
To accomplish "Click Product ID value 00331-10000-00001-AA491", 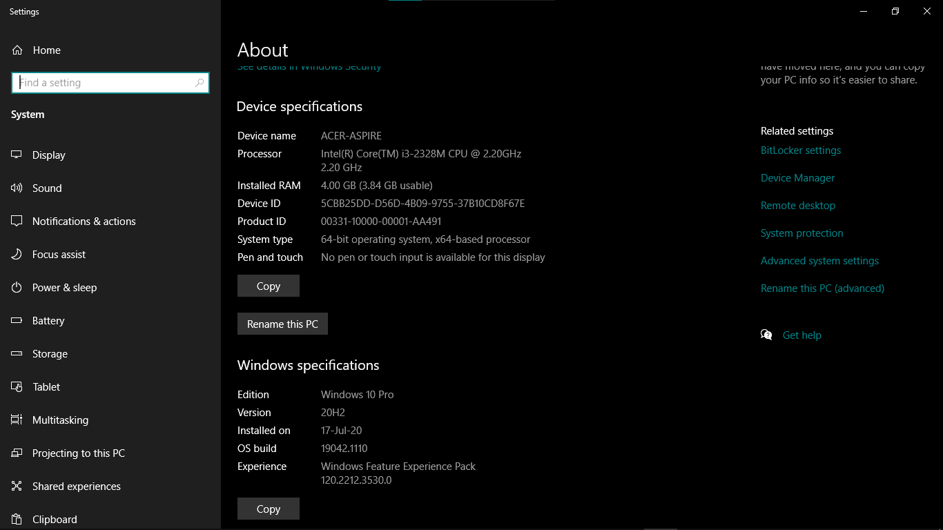I will 381,222.
